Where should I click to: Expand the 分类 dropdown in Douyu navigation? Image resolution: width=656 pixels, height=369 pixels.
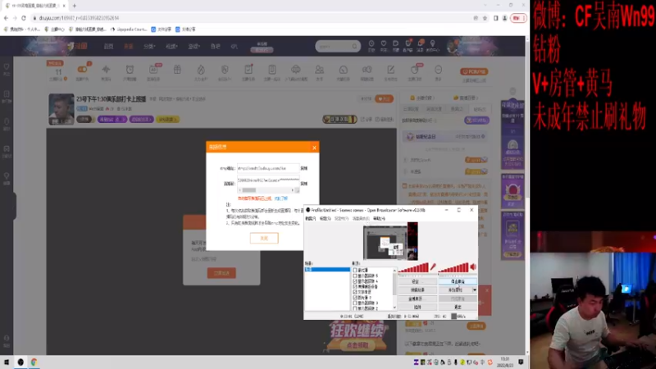click(149, 47)
